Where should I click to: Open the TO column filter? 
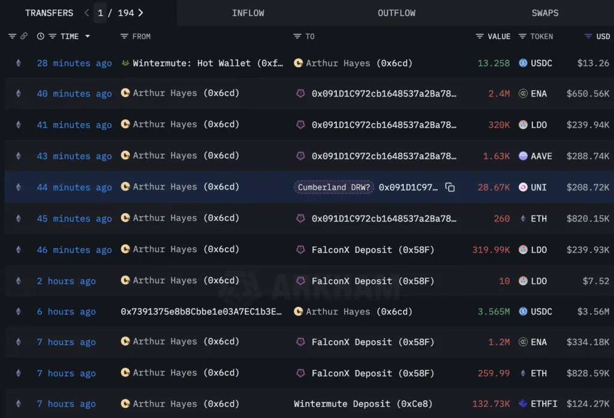click(x=297, y=37)
